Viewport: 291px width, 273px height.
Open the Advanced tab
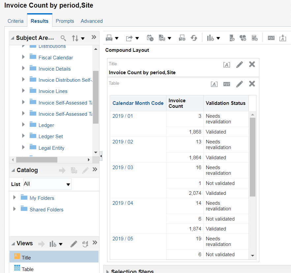(x=91, y=21)
